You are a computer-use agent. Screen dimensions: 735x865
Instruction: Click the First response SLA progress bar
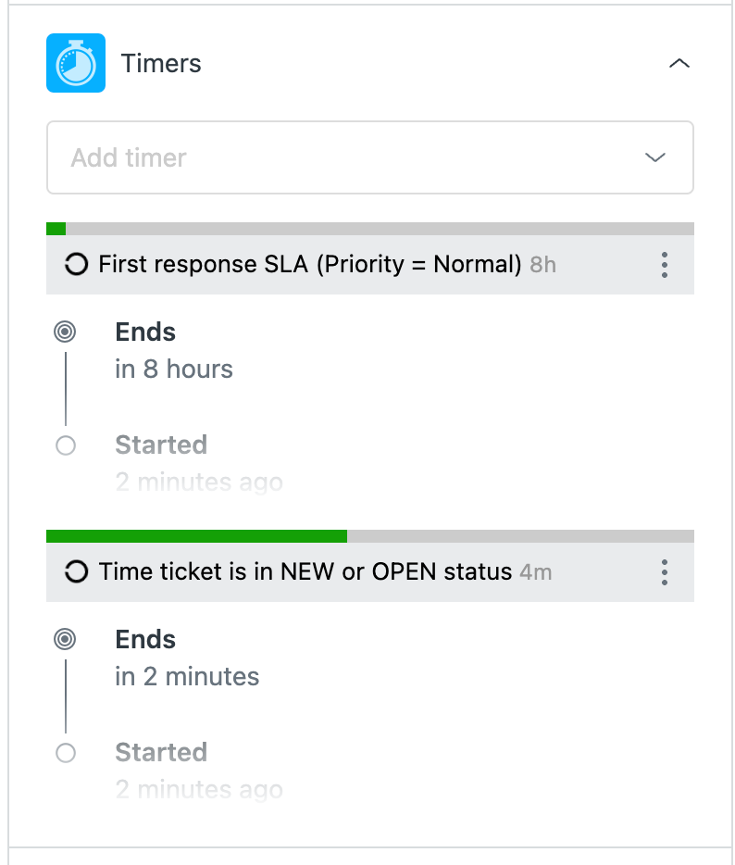click(x=370, y=229)
